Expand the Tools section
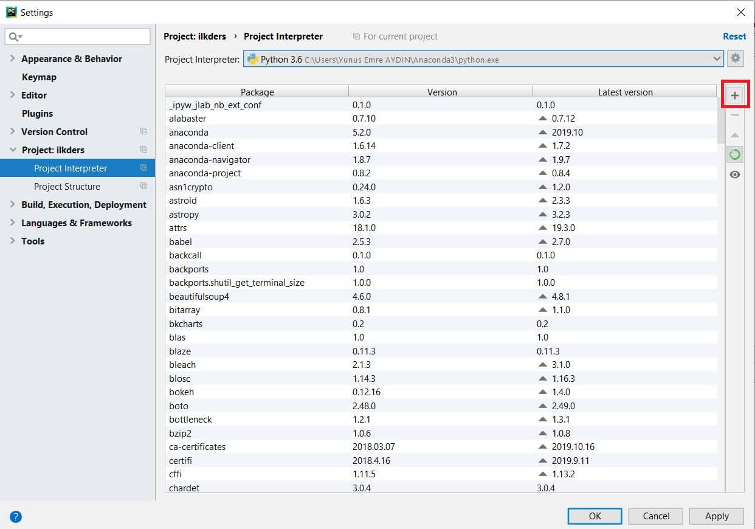 coord(13,241)
